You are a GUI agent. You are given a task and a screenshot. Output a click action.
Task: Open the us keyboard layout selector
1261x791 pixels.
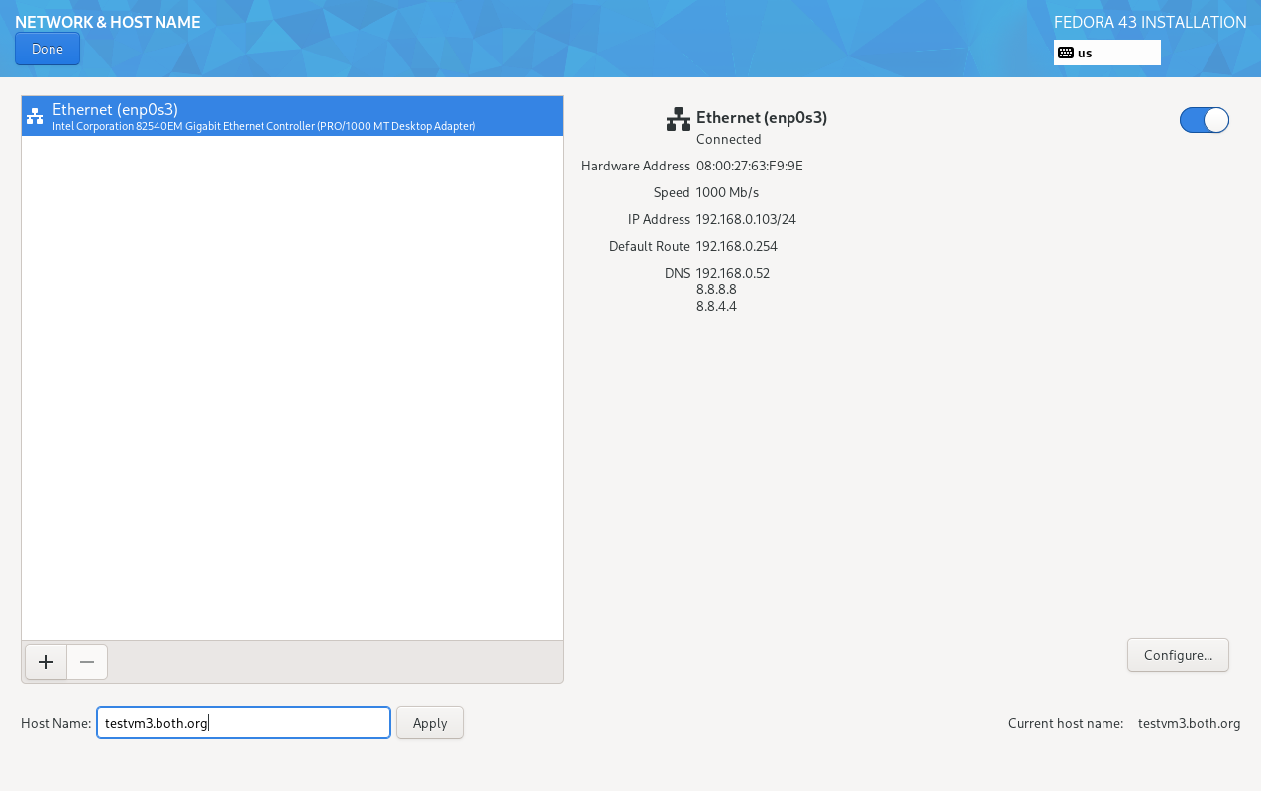point(1106,53)
